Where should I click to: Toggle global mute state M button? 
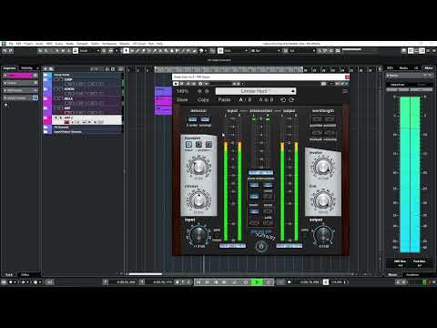click(41, 51)
